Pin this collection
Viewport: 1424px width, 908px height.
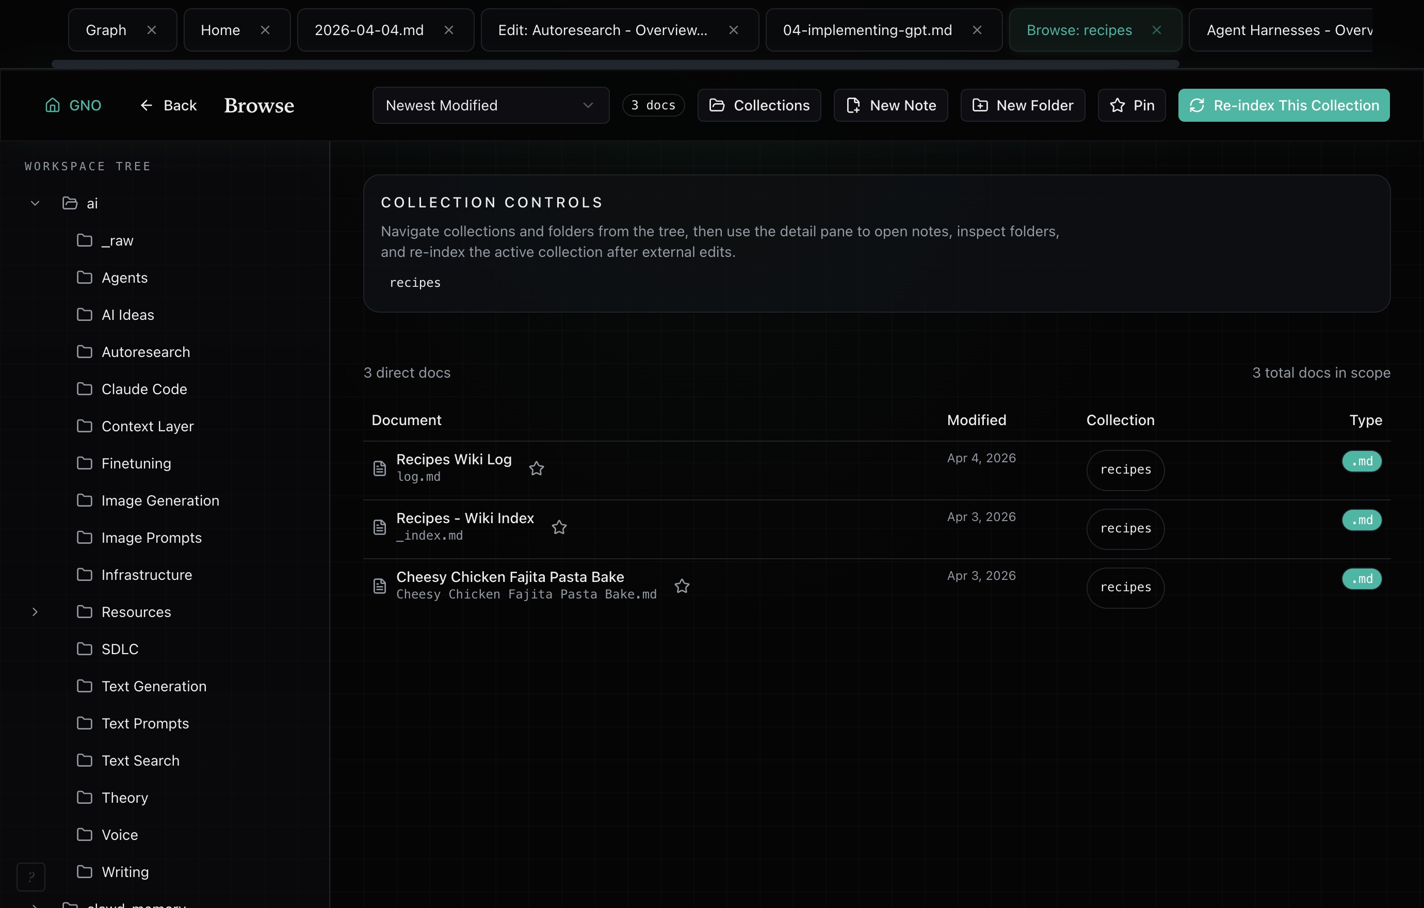tap(1132, 105)
